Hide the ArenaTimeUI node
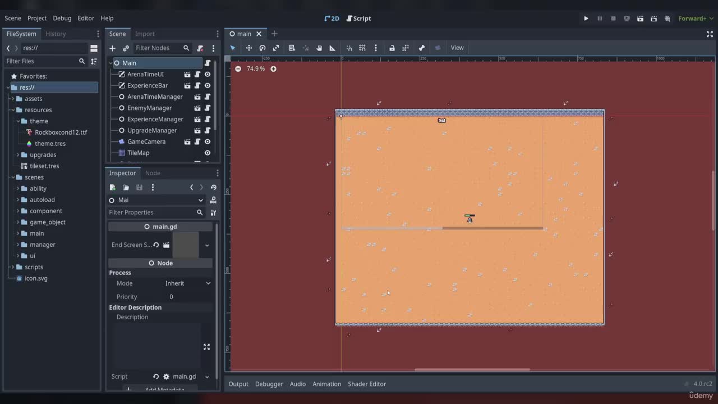718x404 pixels. pyautogui.click(x=208, y=74)
